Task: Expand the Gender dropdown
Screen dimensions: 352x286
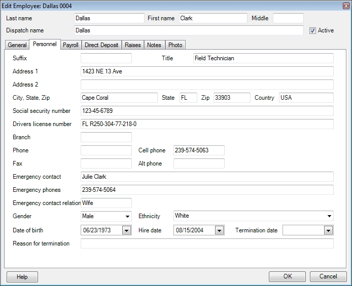Action: coord(127,216)
